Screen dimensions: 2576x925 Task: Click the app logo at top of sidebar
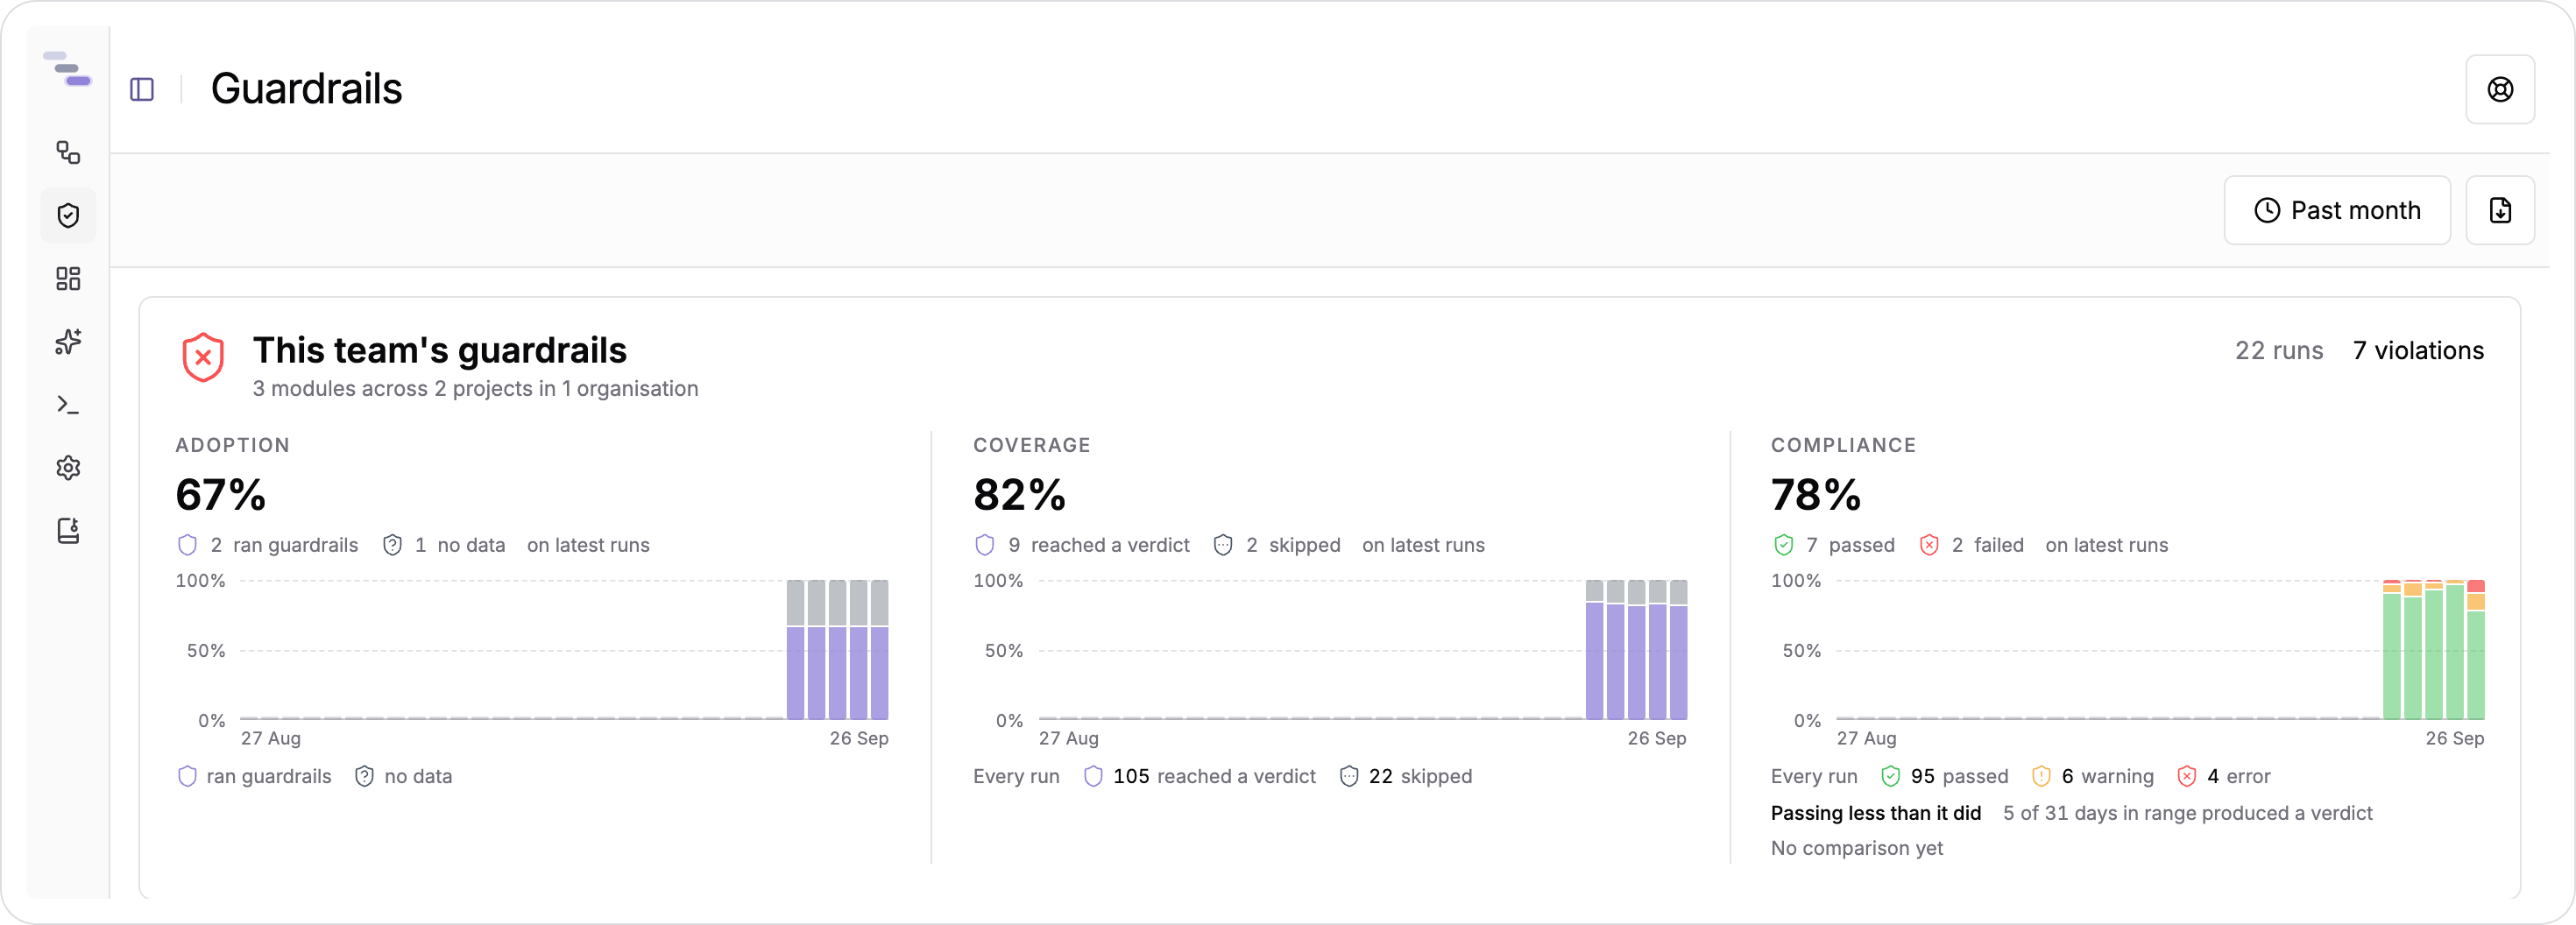point(67,69)
